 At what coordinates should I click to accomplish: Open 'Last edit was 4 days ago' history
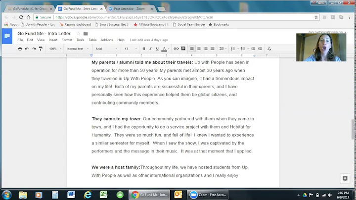point(149,40)
